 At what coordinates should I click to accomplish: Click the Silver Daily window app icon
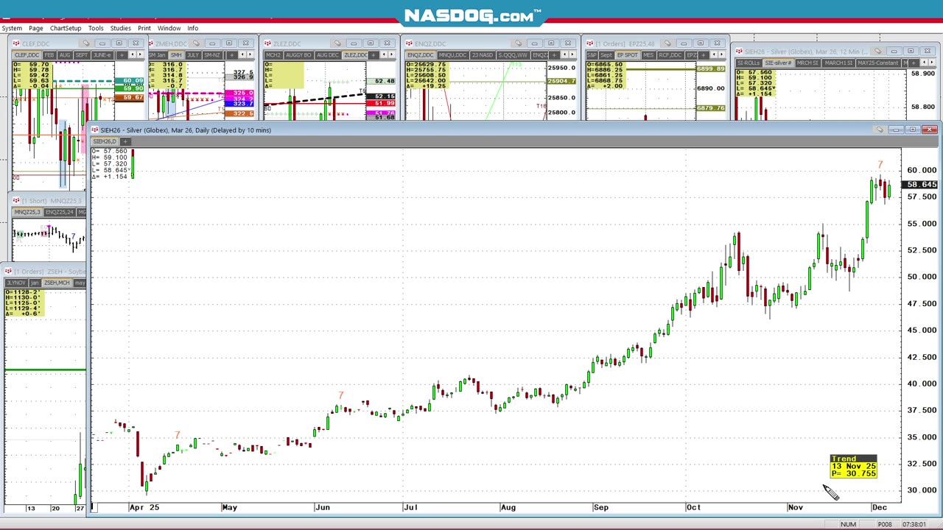click(x=95, y=130)
